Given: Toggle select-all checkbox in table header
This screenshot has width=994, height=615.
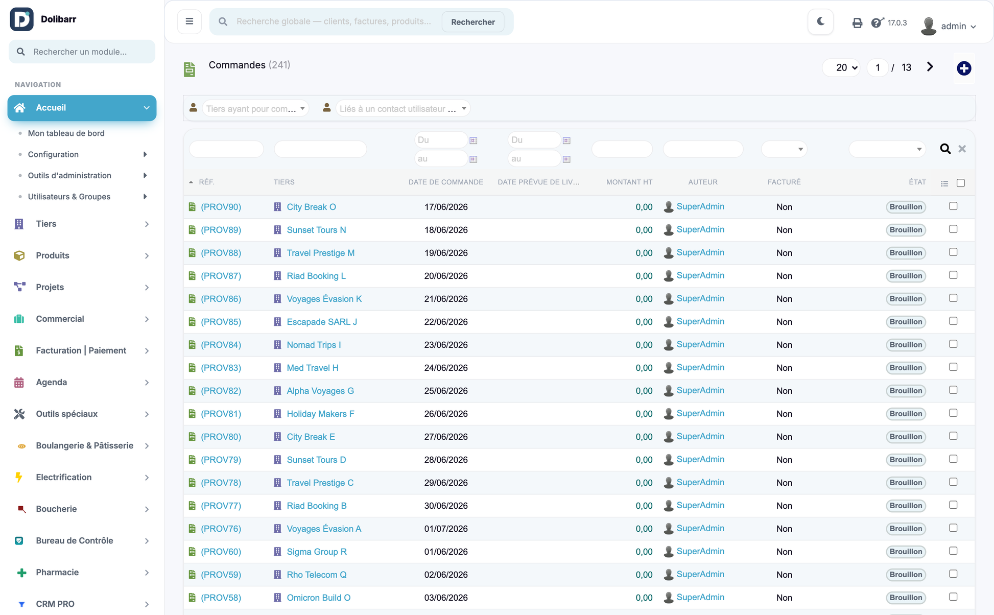Looking at the screenshot, I should 961,183.
